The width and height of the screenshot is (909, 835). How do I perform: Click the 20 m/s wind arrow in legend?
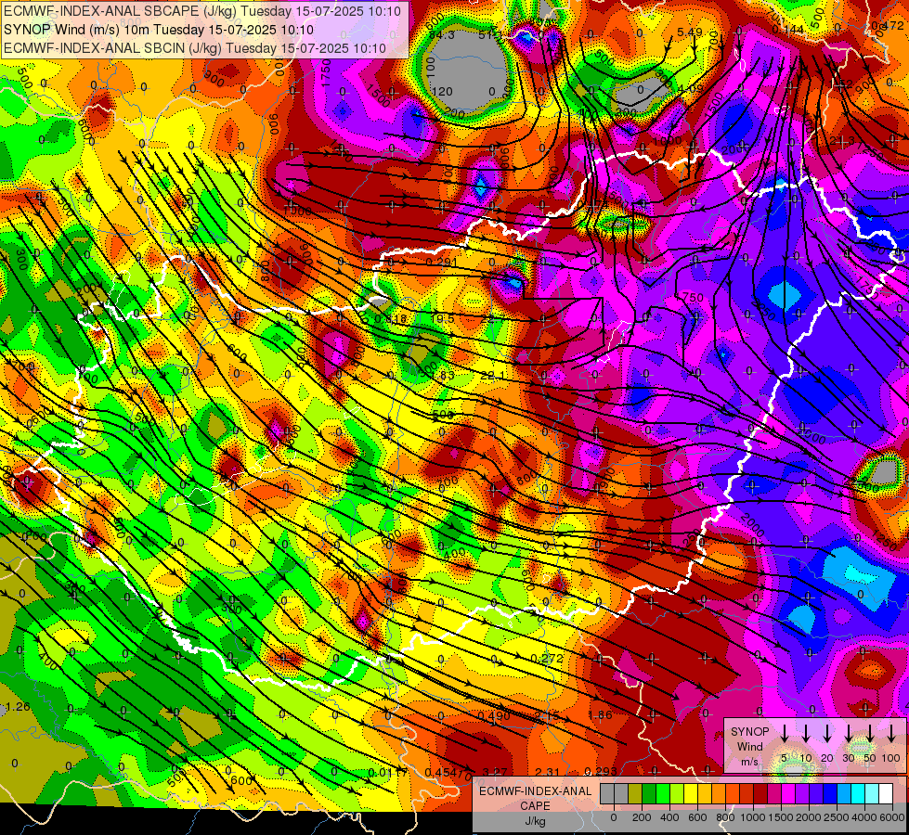(826, 734)
